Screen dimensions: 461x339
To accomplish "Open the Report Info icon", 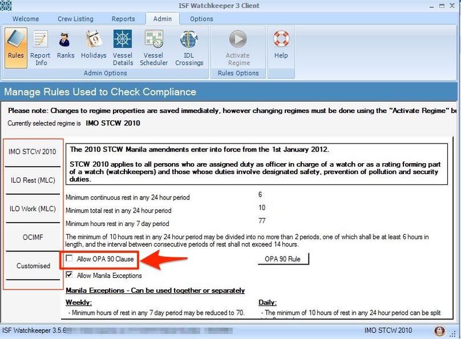I will click(40, 48).
